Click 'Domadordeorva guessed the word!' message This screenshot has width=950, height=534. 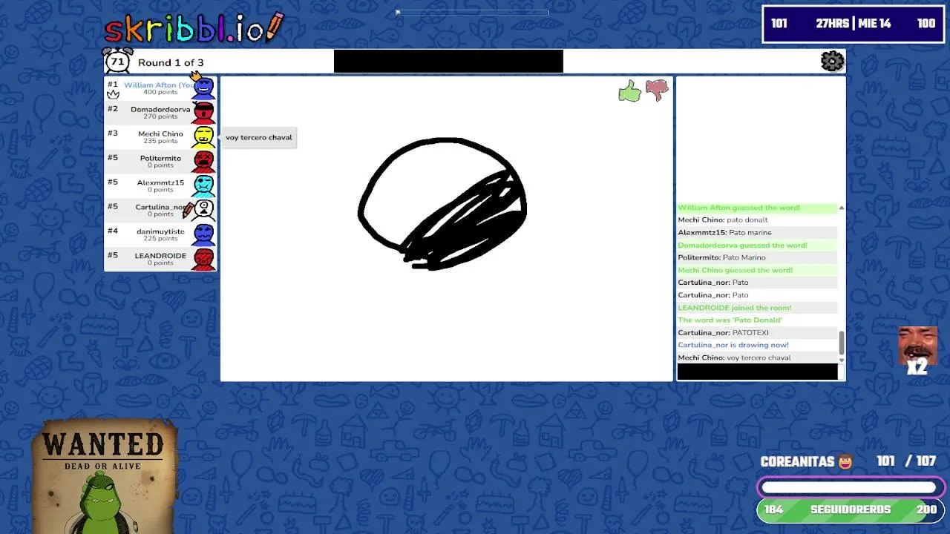coord(742,245)
